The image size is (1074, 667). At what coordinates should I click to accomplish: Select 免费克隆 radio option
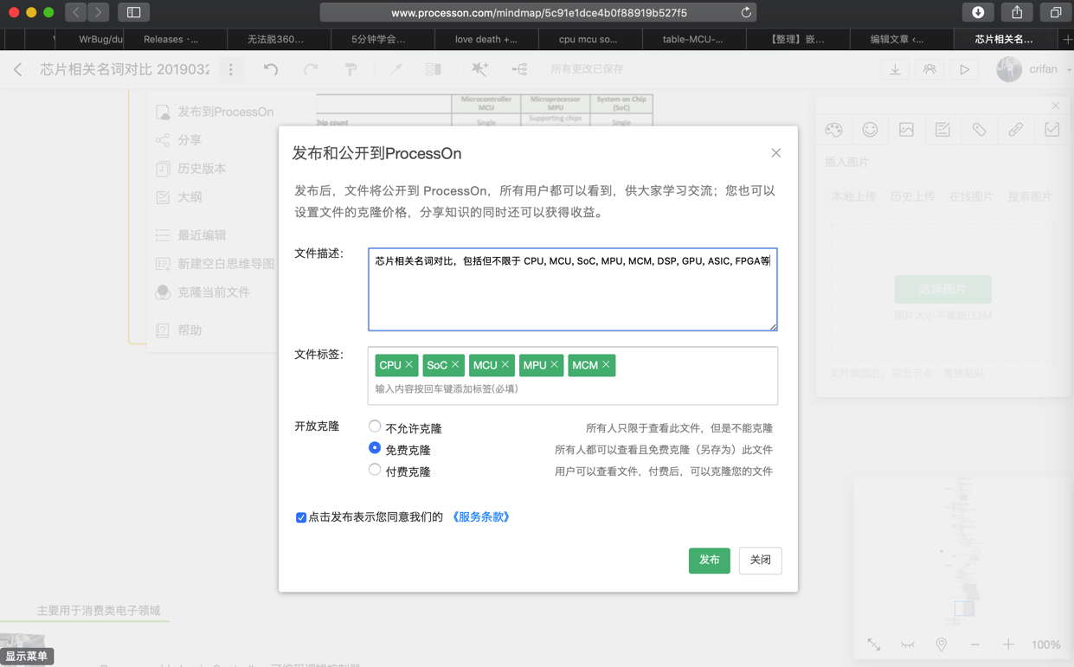tap(375, 448)
